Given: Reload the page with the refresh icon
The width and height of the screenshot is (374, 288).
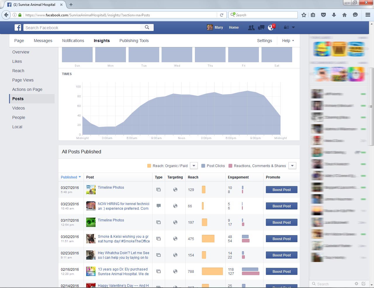Looking at the screenshot, I should click(x=221, y=15).
